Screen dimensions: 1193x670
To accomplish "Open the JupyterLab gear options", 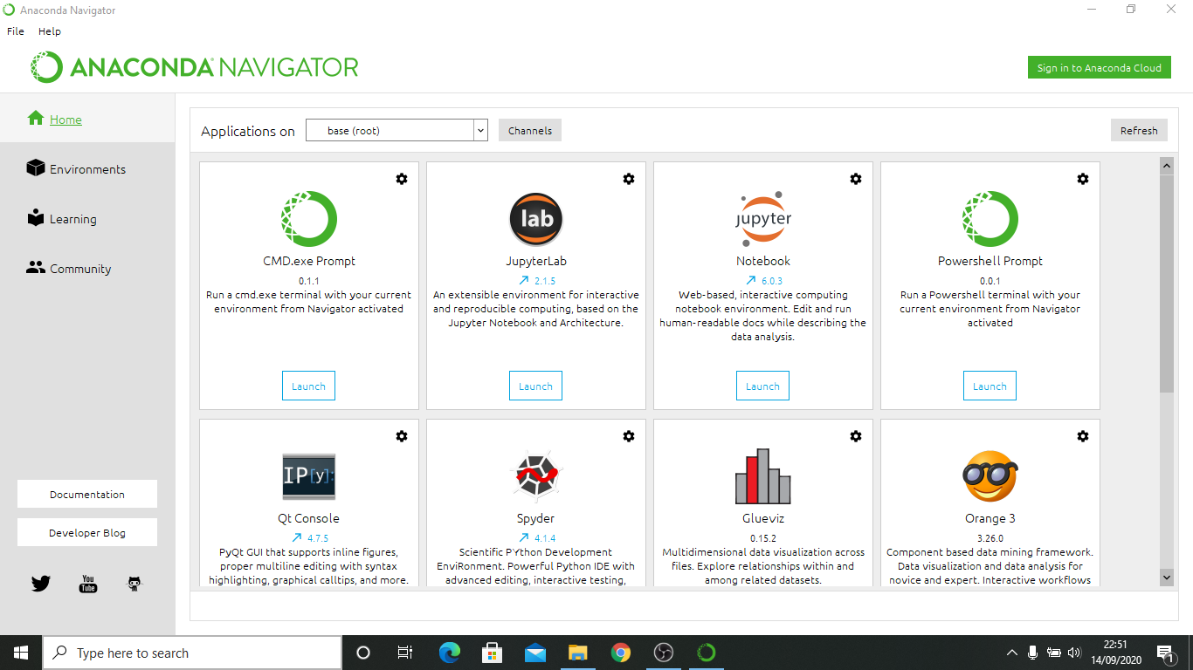I will click(x=629, y=179).
